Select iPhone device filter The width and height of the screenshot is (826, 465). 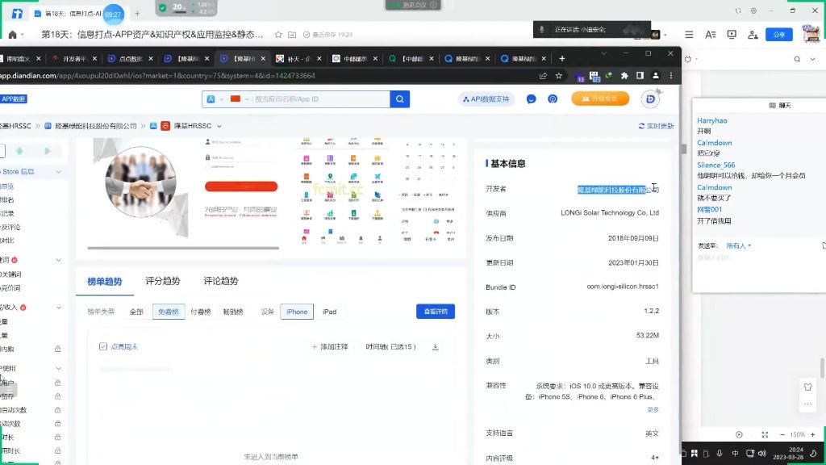click(x=297, y=312)
